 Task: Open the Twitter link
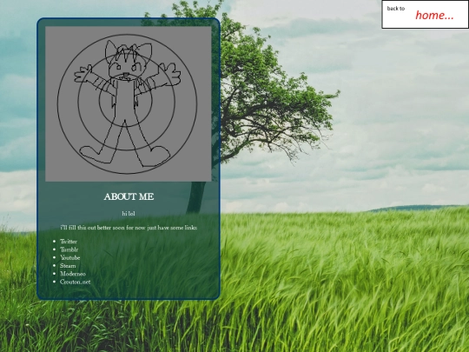(69, 242)
